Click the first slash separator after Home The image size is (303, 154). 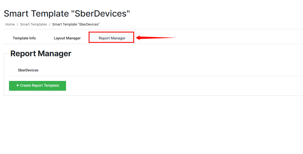(x=17, y=24)
